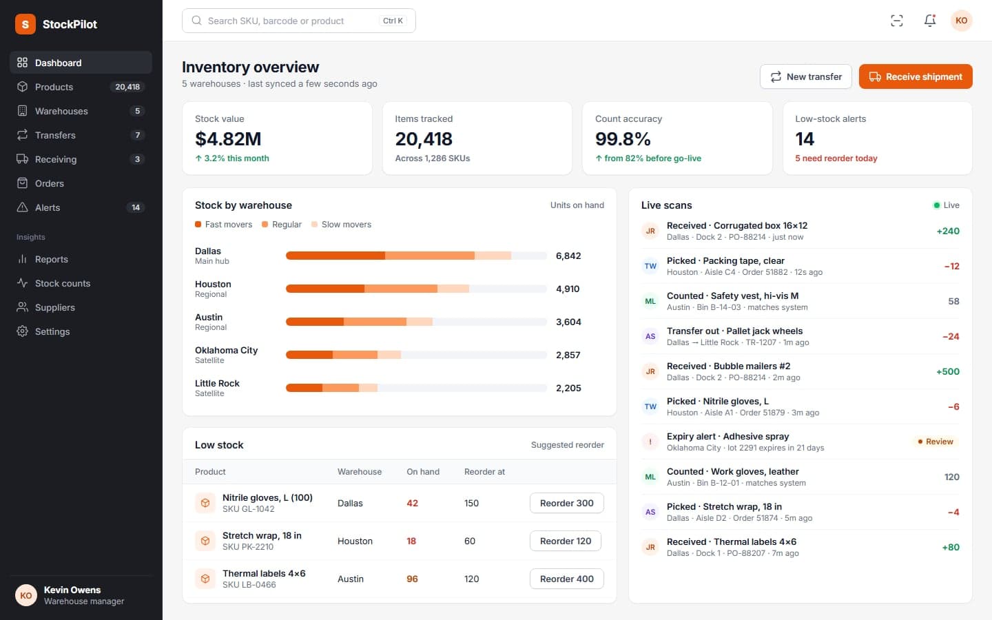992x620 pixels.
Task: Click the New transfer button
Action: 806,76
